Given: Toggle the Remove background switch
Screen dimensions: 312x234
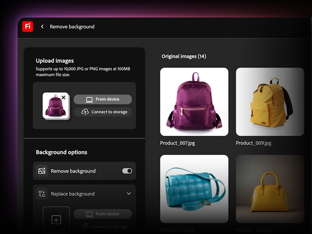Looking at the screenshot, I should pyautogui.click(x=127, y=171).
